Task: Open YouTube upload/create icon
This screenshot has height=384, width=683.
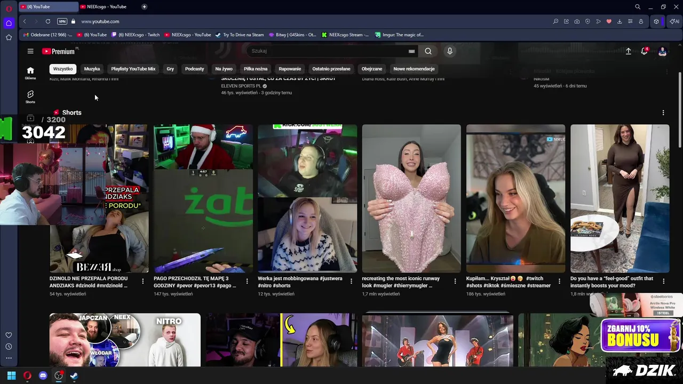Action: 629,51
